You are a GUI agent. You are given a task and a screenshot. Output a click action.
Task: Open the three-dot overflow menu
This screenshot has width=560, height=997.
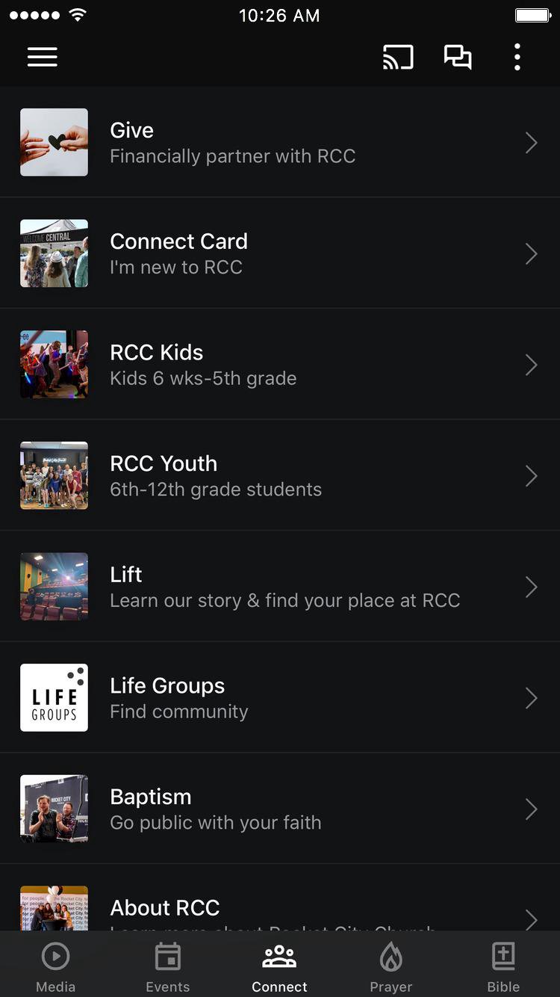click(517, 58)
